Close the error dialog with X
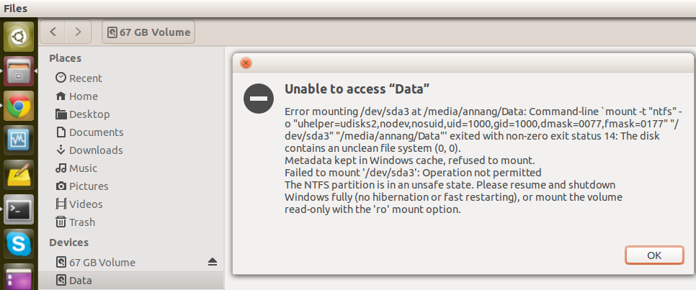The image size is (696, 290). tap(246, 63)
